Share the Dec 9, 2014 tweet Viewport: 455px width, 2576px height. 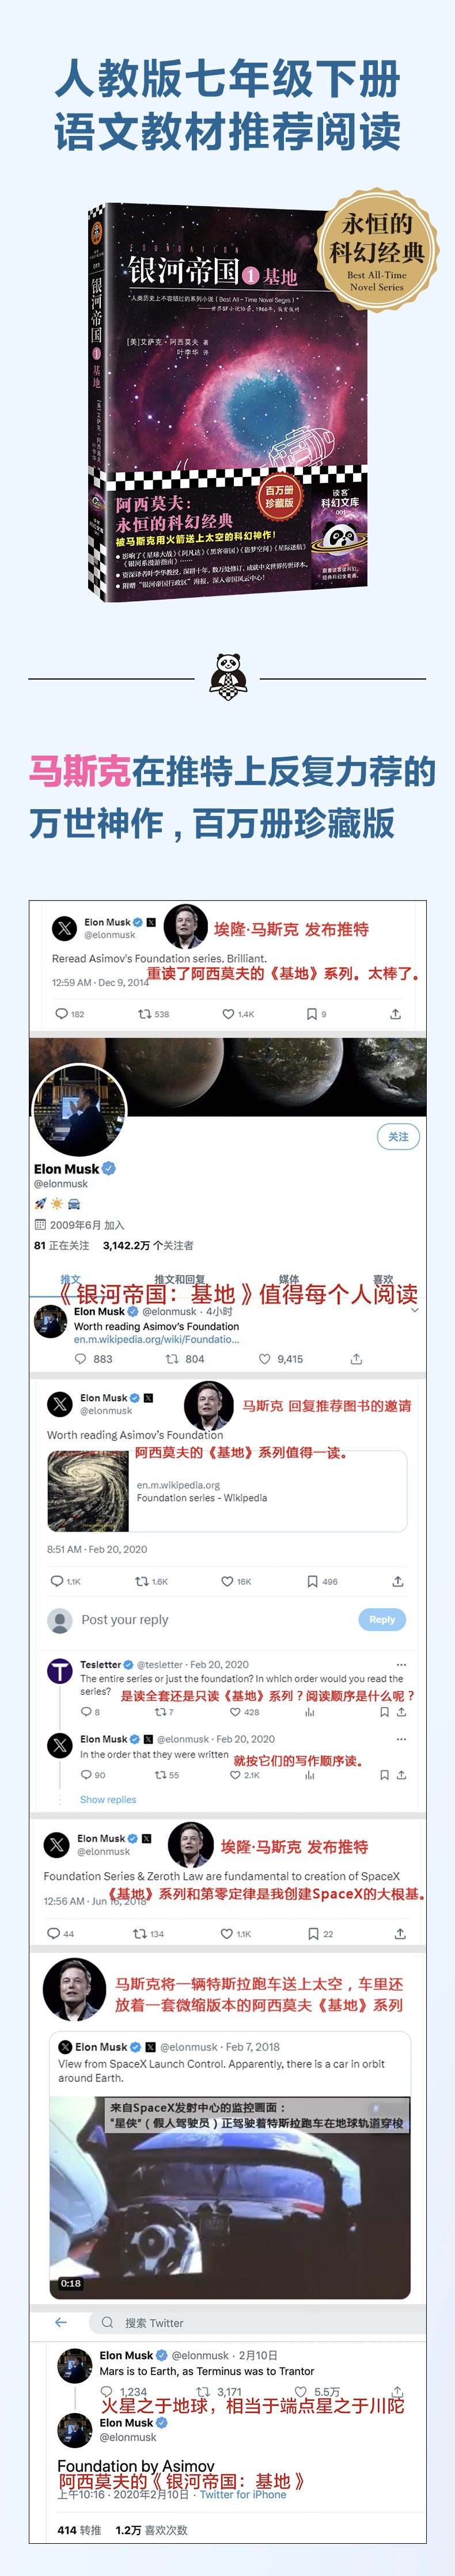(395, 1014)
